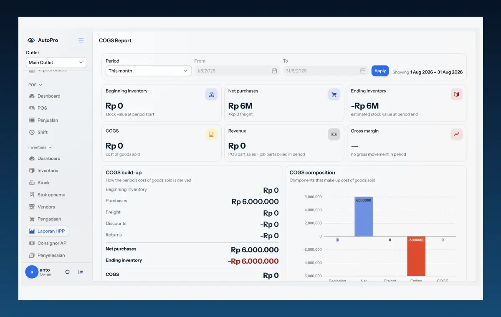Image resolution: width=501 pixels, height=317 pixels.
Task: Open the Period 'This month' dropdown
Action: pyautogui.click(x=149, y=71)
